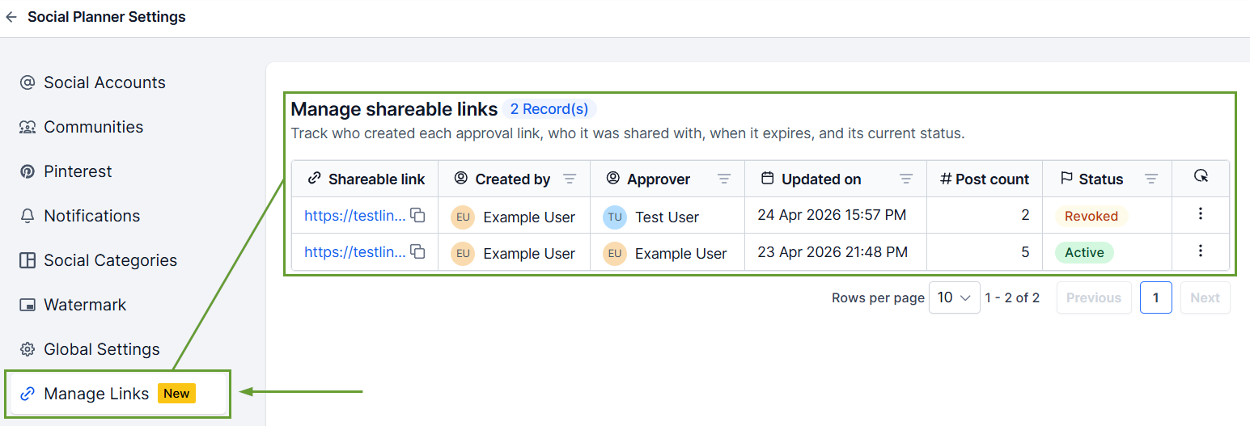Open the first testlin shareable link
Viewport: 1250px width, 426px height.
354,215
